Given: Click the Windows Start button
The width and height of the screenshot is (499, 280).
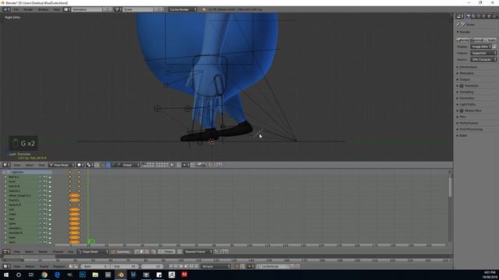Looking at the screenshot, I should [x=5, y=275].
